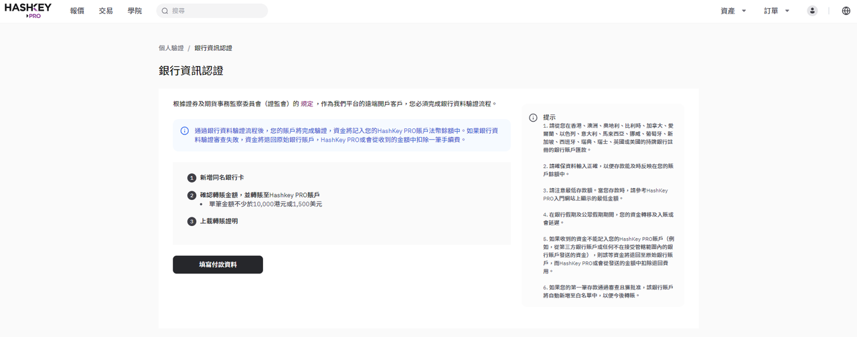Expand the 資產 dropdown
This screenshot has height=337, width=857.
tap(734, 11)
